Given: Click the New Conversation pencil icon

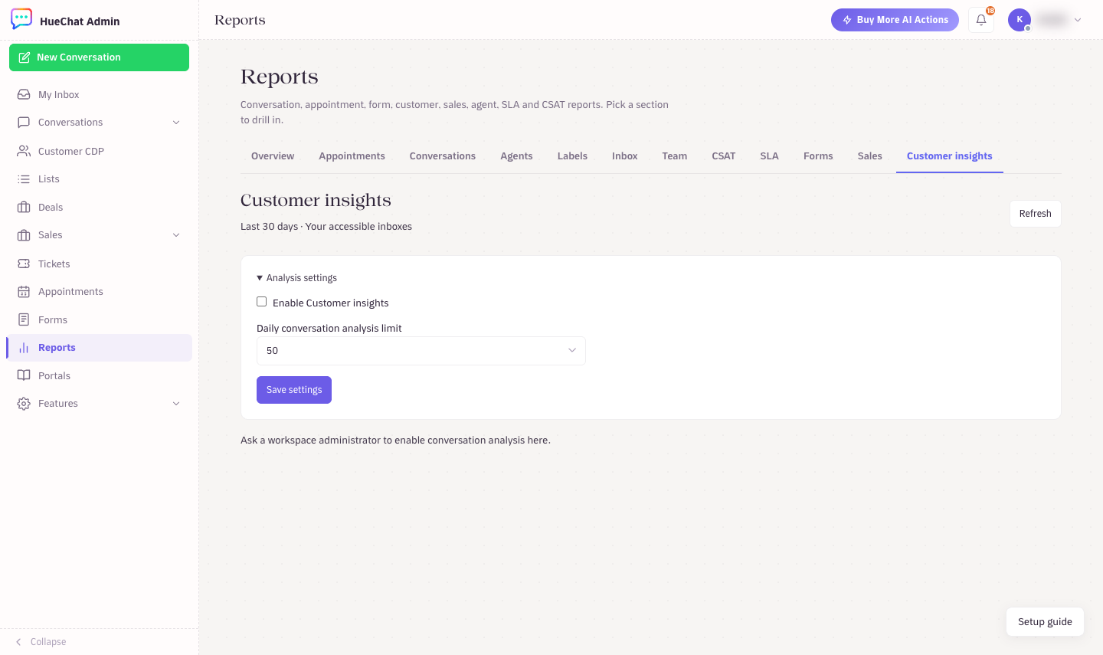Looking at the screenshot, I should coord(25,57).
